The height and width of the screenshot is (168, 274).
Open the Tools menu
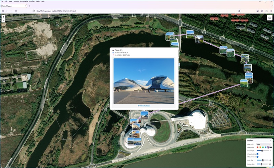click(38, 1)
